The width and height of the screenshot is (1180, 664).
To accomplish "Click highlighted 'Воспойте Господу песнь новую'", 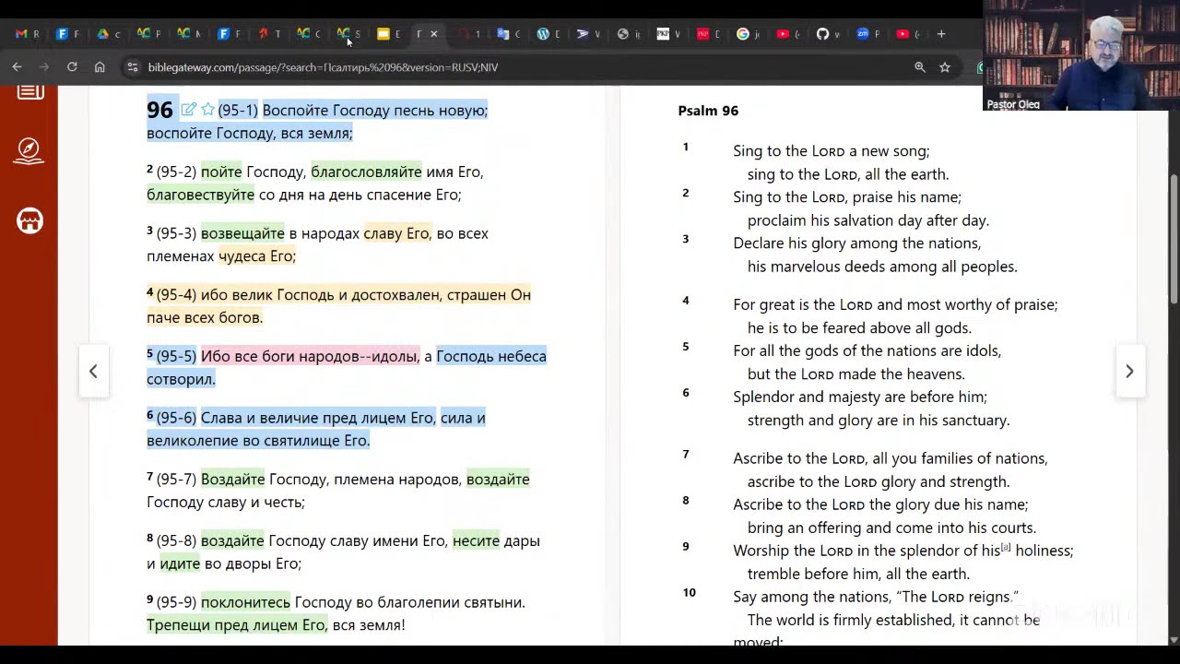I will click(374, 110).
